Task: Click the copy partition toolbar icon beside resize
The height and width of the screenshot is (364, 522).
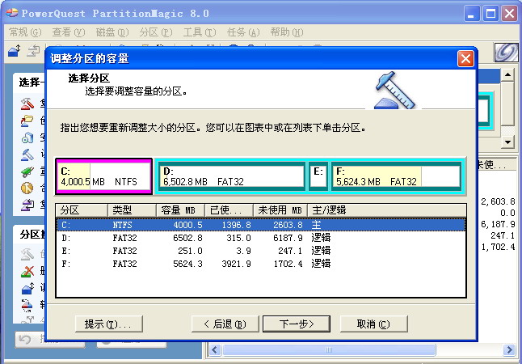Action: click(33, 51)
